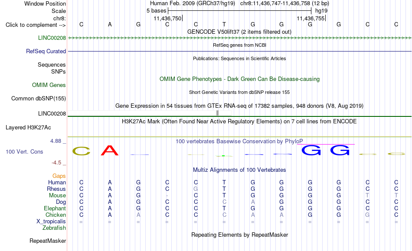The image size is (412, 251).
Task: Click 'Repeating Elements by RepeatMasker' title
Action: pos(240,235)
